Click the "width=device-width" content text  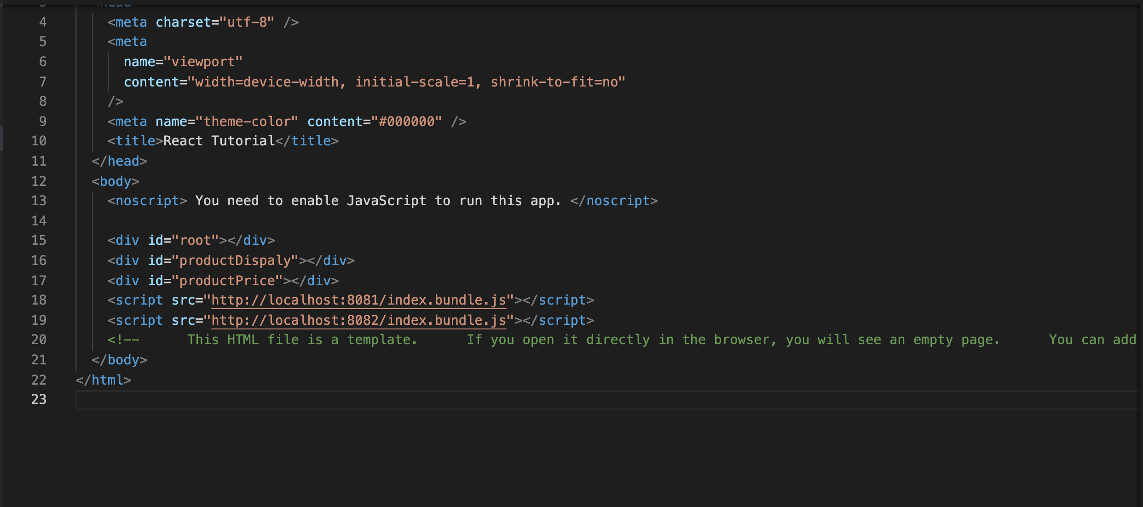(267, 82)
